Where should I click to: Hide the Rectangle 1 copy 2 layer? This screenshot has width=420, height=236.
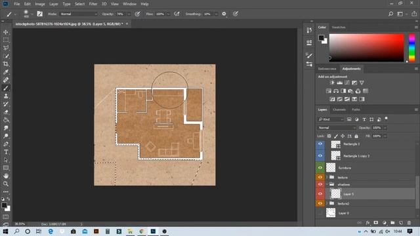click(320, 156)
